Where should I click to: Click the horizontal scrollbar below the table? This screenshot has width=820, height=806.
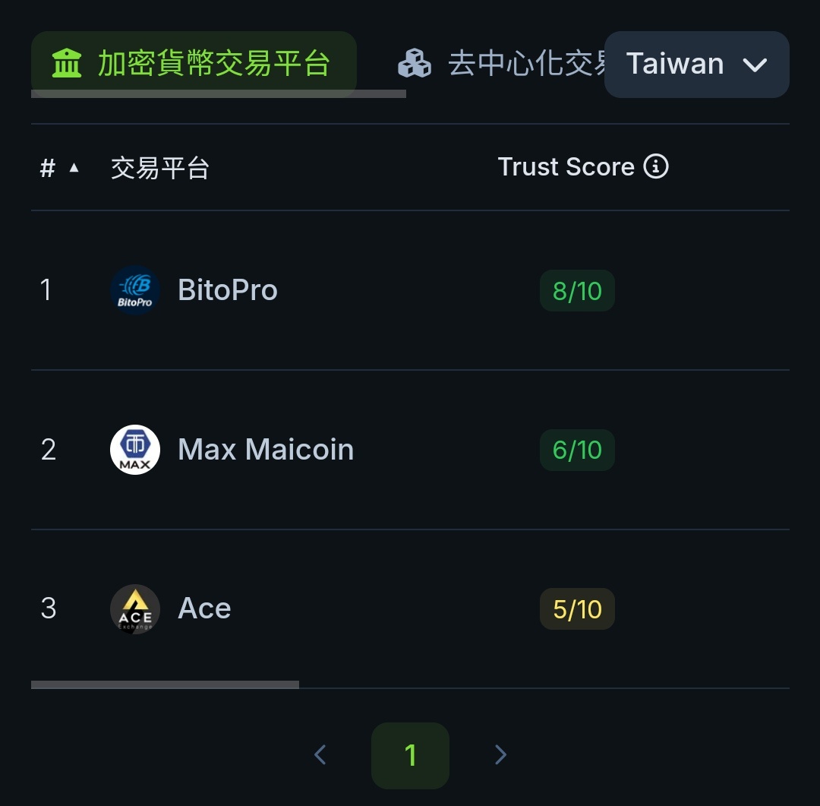(x=165, y=685)
